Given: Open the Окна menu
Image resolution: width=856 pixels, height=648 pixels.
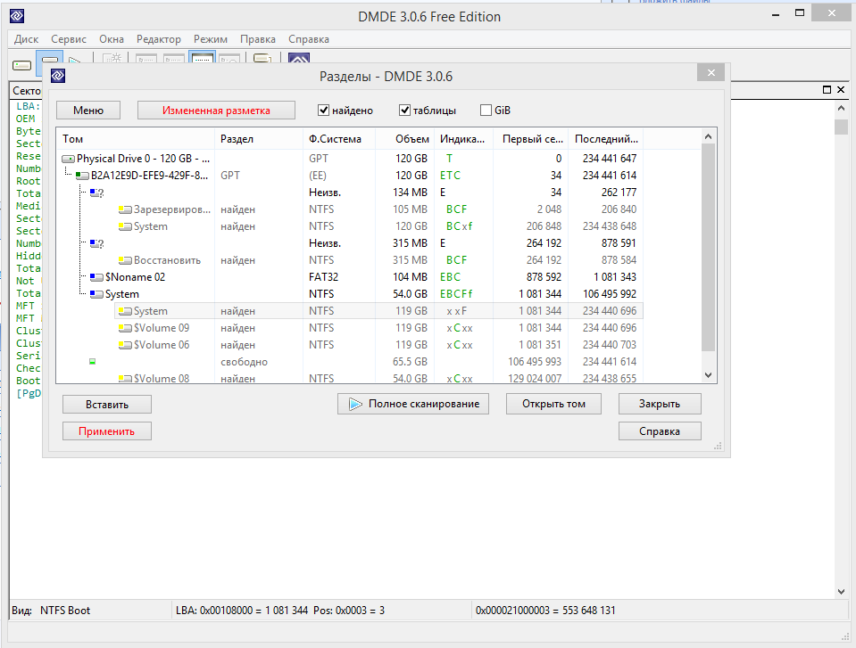Looking at the screenshot, I should [x=112, y=39].
